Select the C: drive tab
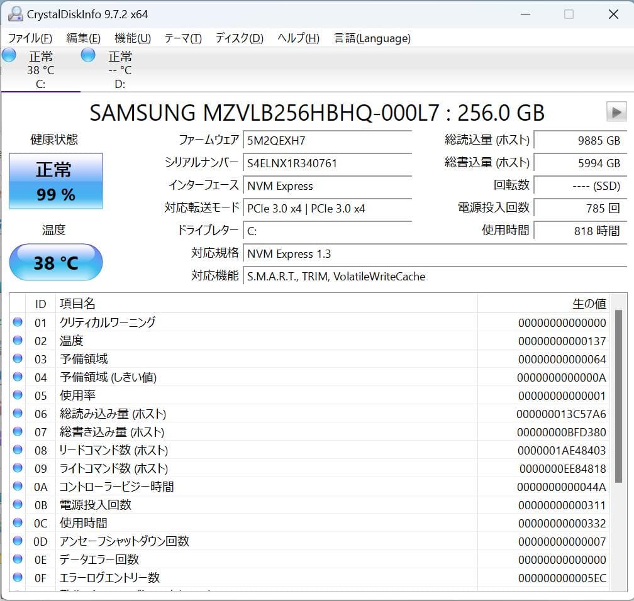 point(40,69)
